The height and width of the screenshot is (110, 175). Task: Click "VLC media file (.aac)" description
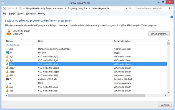(48, 91)
